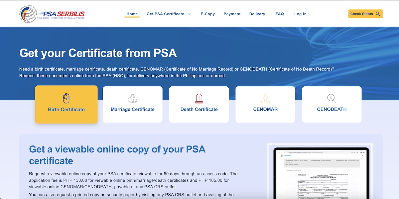
Task: Open the Payment page
Action: pos(232,14)
